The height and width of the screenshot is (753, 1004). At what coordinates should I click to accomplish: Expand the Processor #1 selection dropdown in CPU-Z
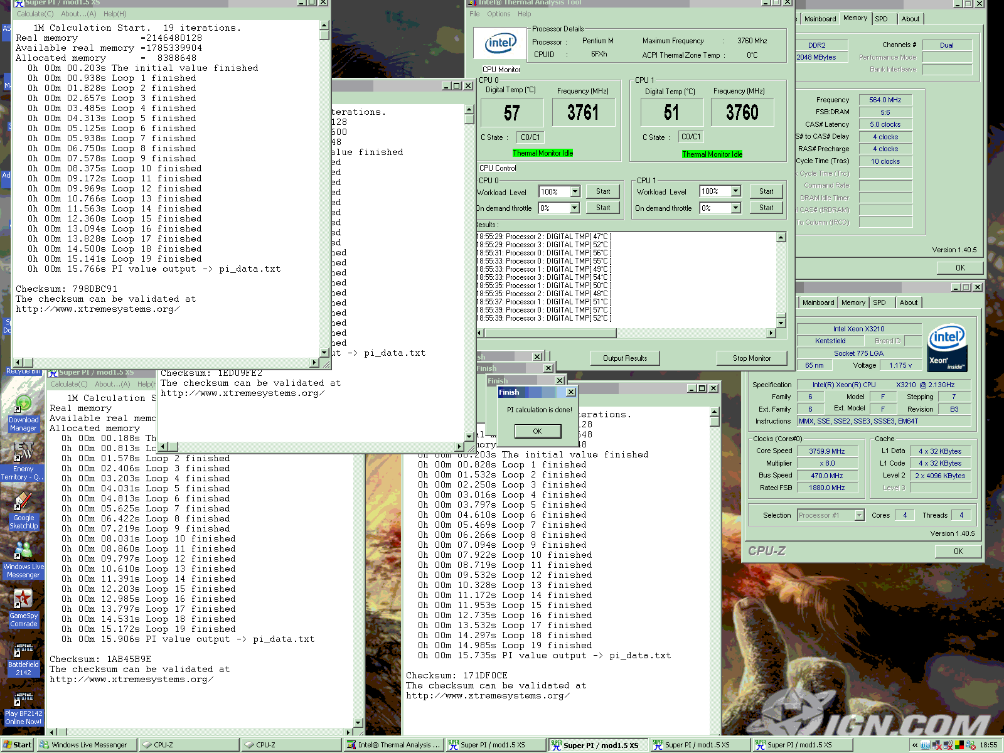[x=859, y=515]
